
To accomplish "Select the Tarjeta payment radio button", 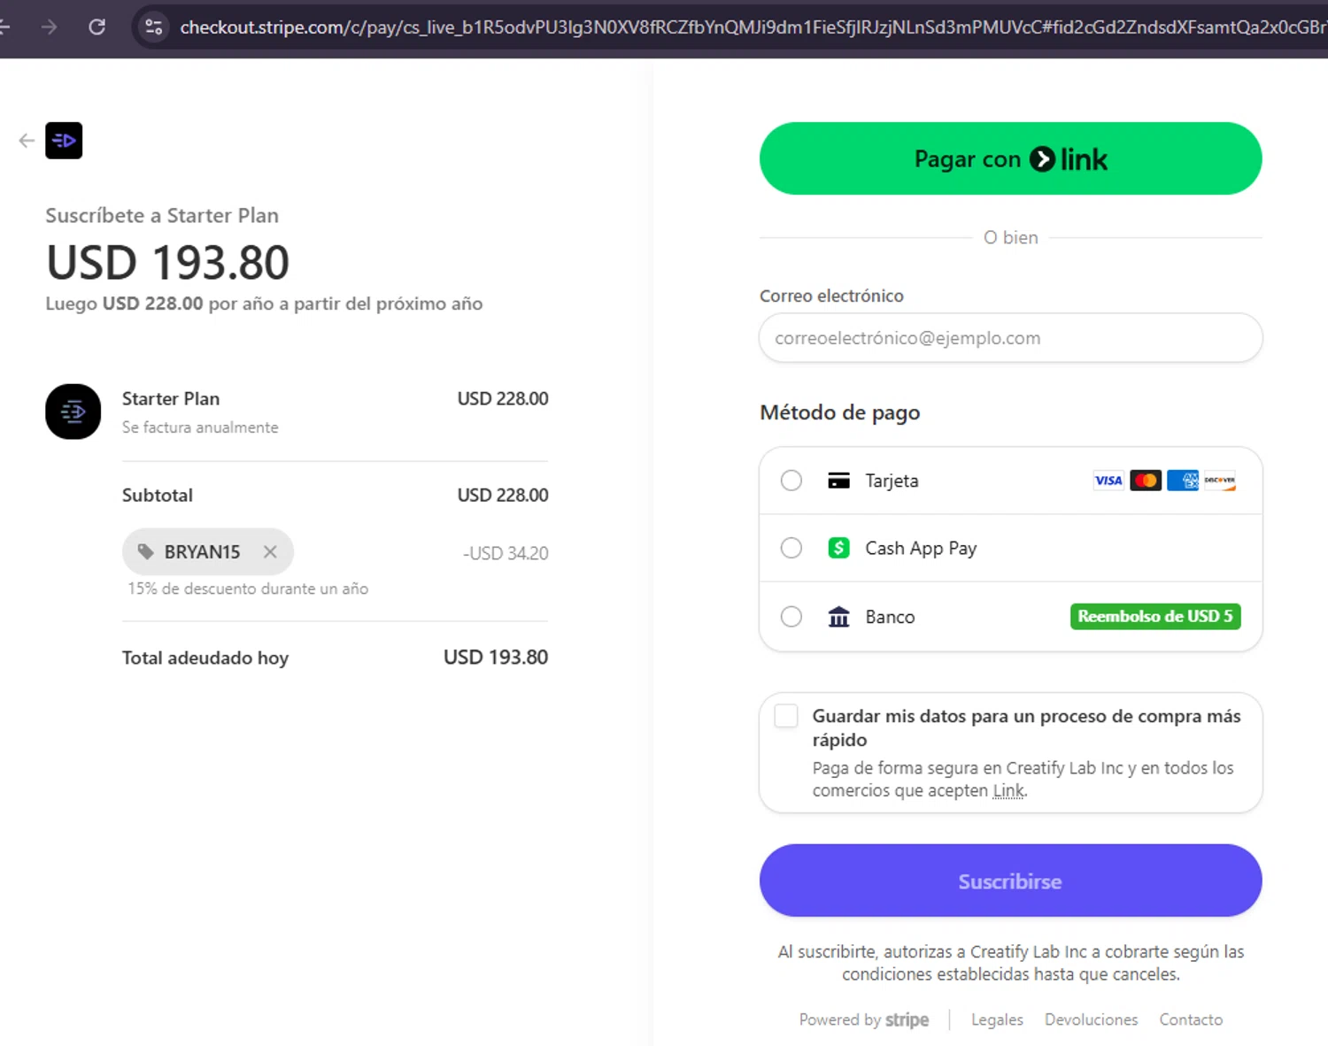I will pos(791,481).
